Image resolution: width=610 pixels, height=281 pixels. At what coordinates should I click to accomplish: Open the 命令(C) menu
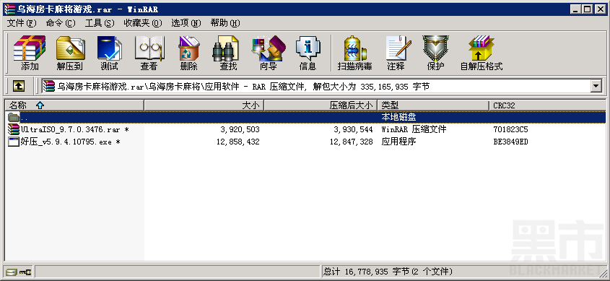[x=61, y=23]
